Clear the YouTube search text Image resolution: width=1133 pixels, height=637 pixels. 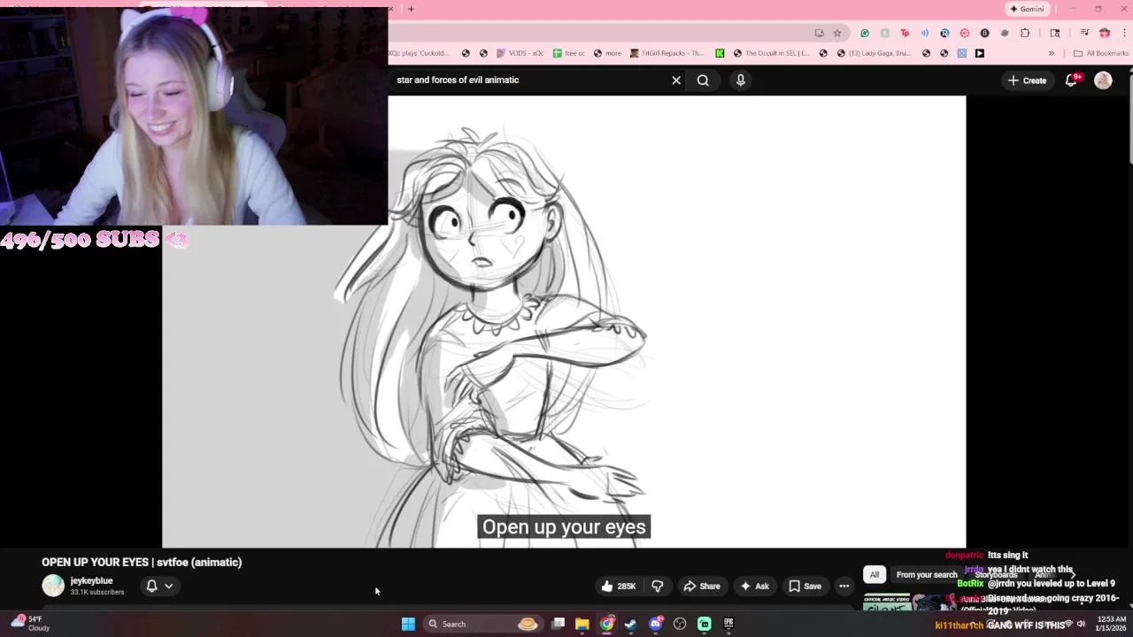pos(676,81)
